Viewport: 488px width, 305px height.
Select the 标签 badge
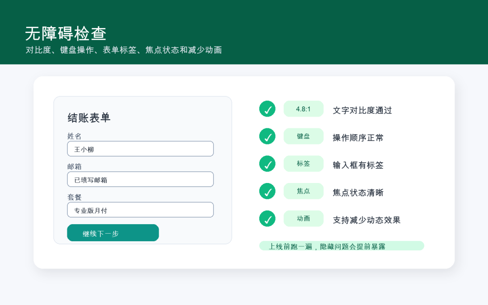point(304,164)
